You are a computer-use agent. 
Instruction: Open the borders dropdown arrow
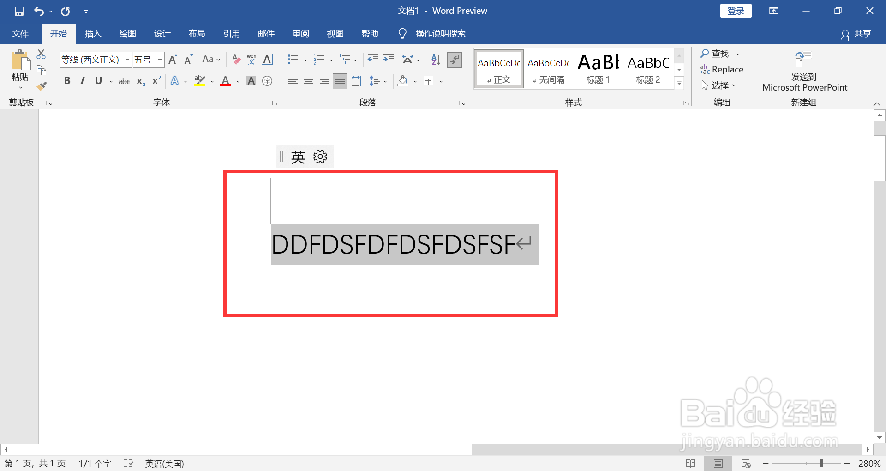coord(441,82)
